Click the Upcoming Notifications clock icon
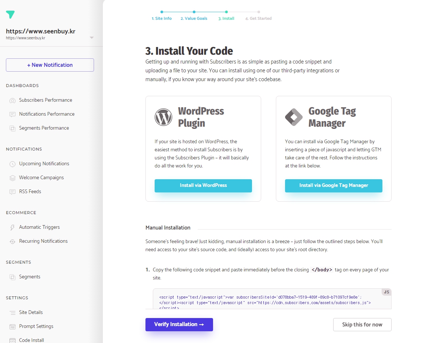The image size is (425, 343). click(x=12, y=164)
